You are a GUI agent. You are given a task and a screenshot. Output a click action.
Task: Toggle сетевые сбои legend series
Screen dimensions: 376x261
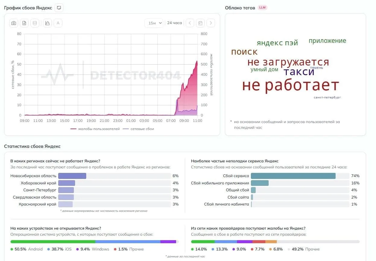[138, 129]
